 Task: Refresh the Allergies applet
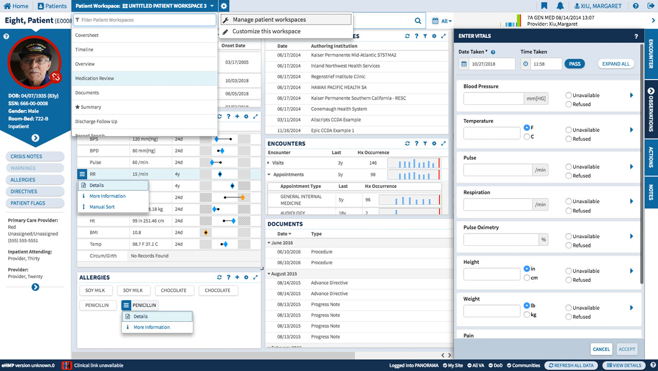[220, 278]
